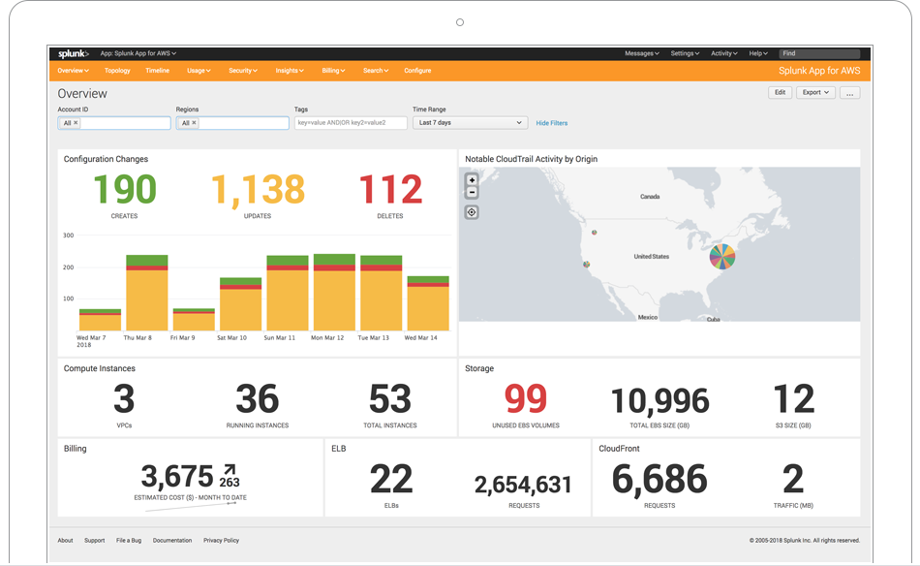
Task: Open the Billing nav menu
Action: (333, 71)
